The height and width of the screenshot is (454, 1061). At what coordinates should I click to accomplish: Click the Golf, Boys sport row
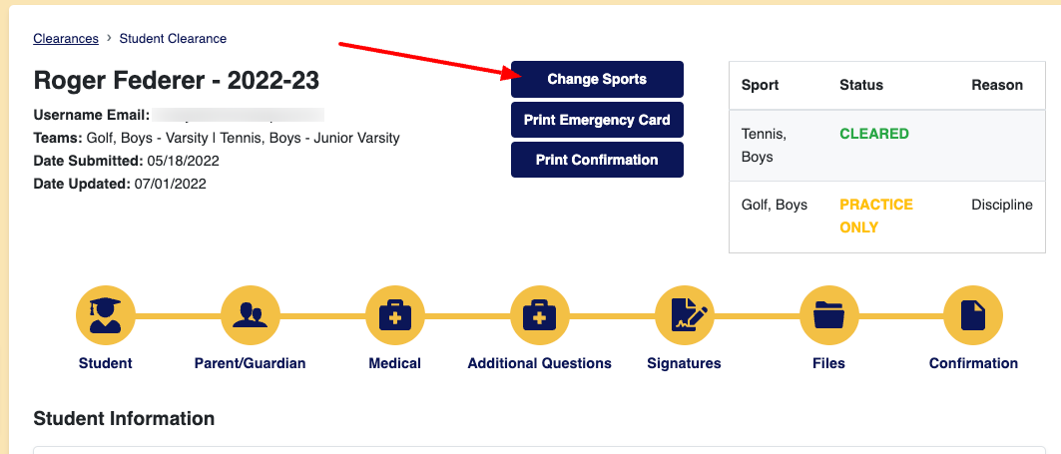coord(775,205)
